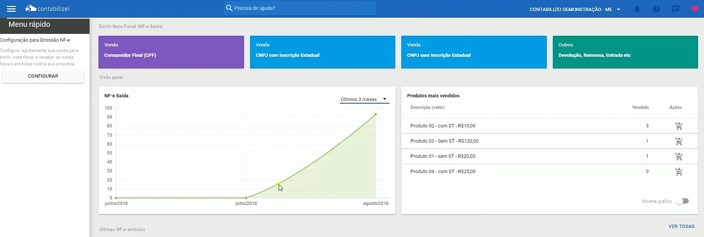704x237 pixels.
Task: Expand the Contabilizei Demonstração account menu
Action: tap(575, 9)
